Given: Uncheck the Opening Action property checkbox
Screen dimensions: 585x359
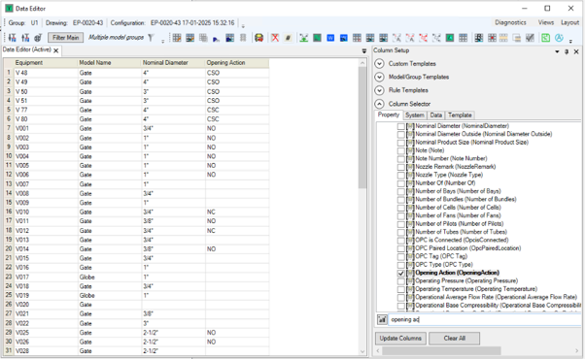Looking at the screenshot, I should point(401,273).
